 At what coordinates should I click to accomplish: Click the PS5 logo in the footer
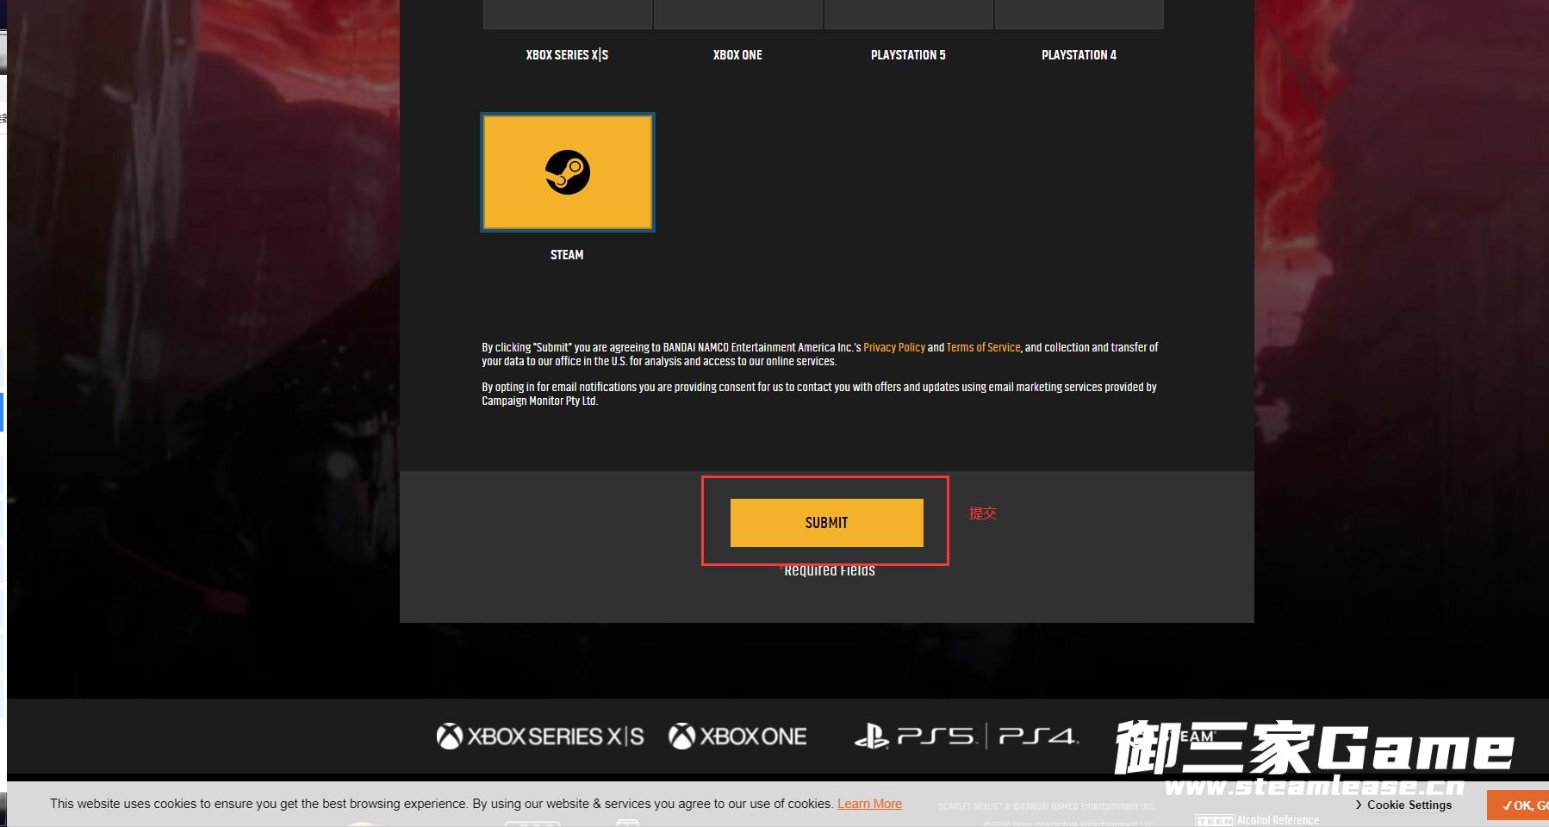[x=936, y=737]
